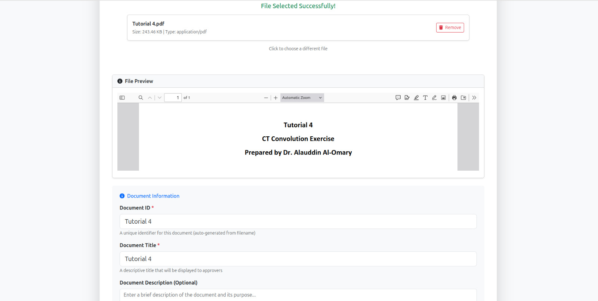Click the Document ID input field
Viewport: 598px width, 301px height.
point(298,221)
